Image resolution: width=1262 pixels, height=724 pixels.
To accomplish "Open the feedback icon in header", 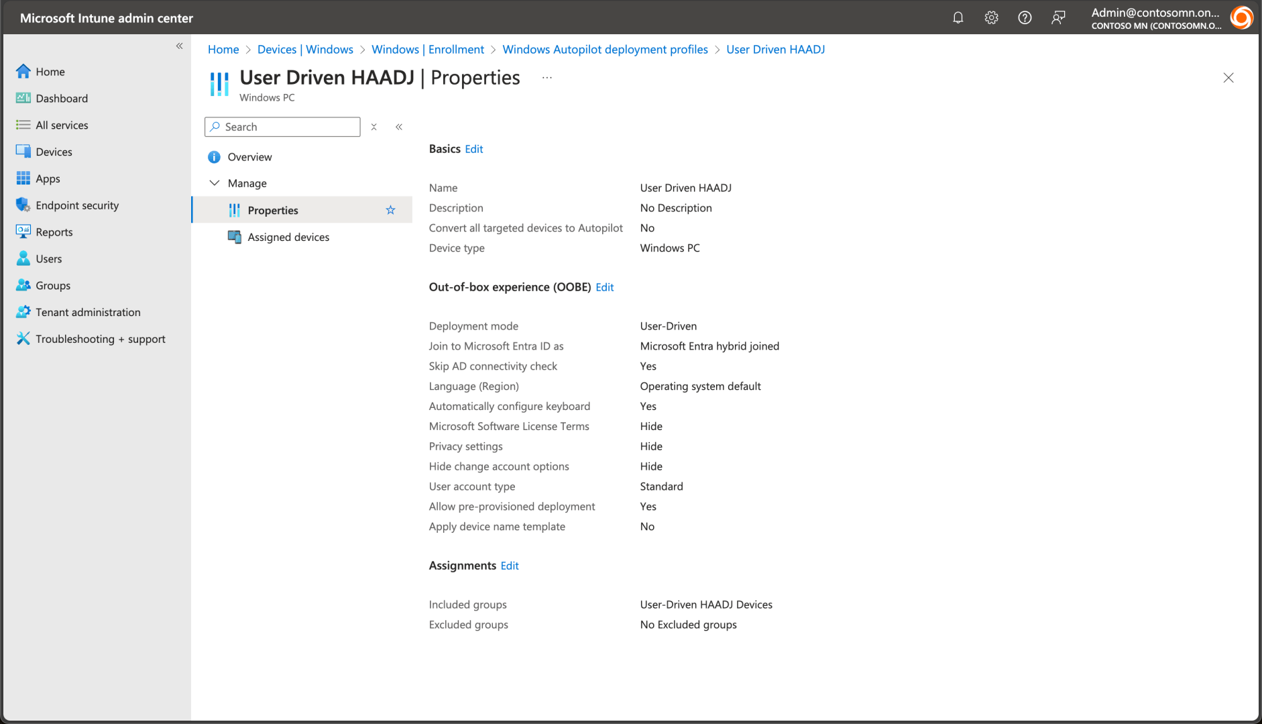I will tap(1058, 18).
